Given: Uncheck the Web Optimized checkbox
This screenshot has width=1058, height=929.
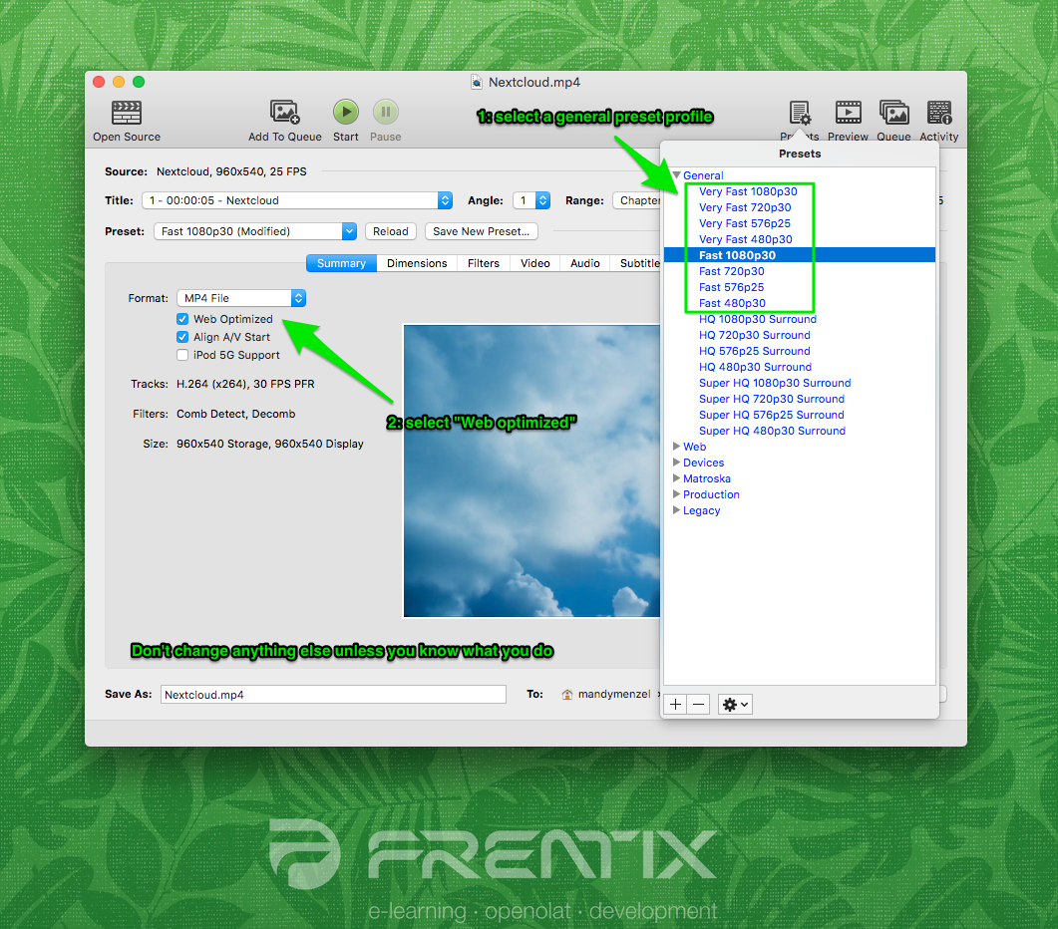Looking at the screenshot, I should [182, 319].
